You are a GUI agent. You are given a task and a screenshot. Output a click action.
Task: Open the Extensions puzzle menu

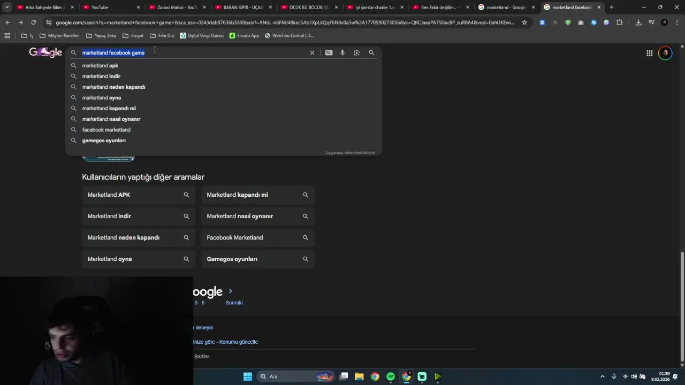tap(619, 22)
